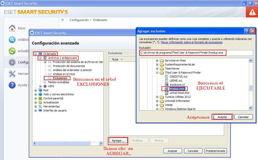
Task: Click the Exclusión path input field
Action: pyautogui.click(x=196, y=53)
